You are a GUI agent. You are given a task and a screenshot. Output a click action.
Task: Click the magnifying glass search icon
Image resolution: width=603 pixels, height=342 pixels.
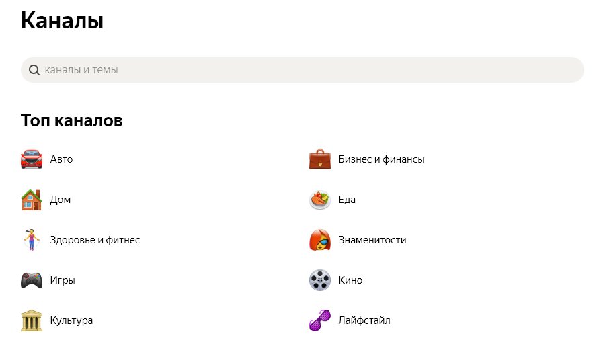coord(34,70)
